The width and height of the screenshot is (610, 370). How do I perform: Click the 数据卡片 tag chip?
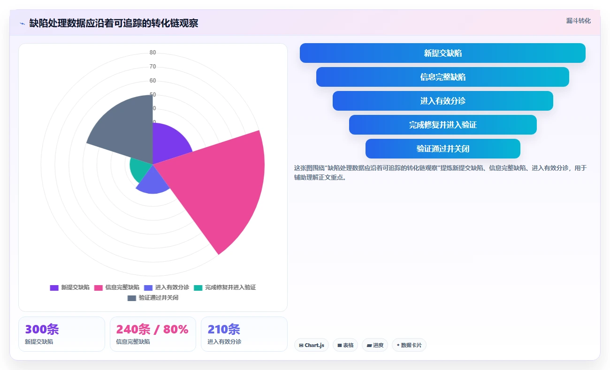[x=409, y=345]
